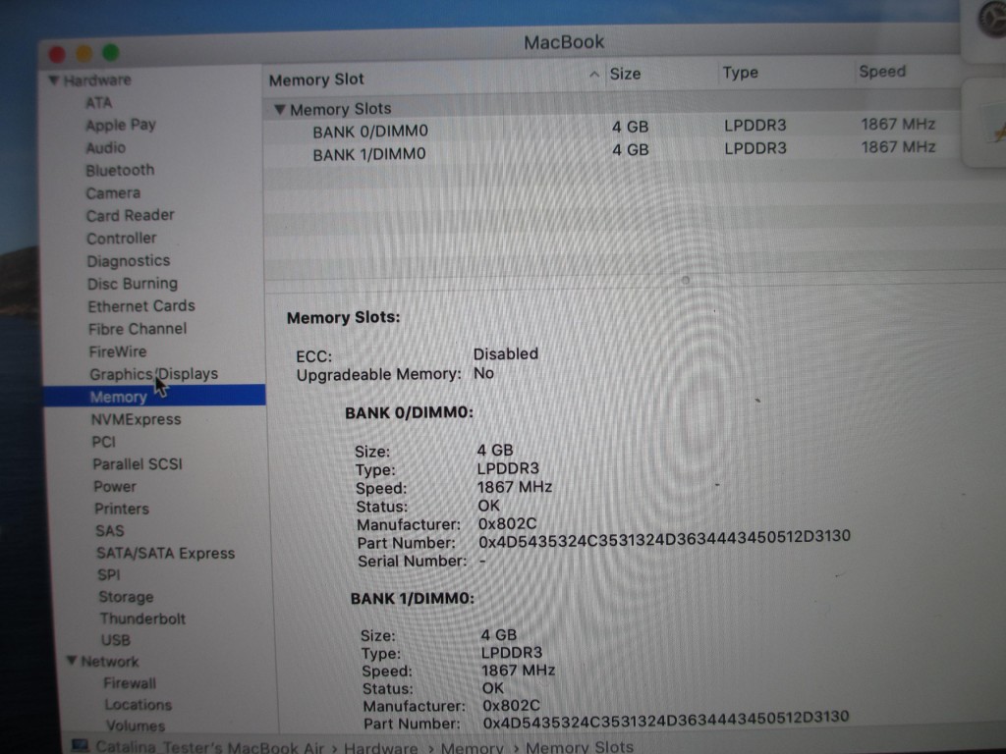Show Storage information
The image size is (1006, 754).
coord(126,597)
